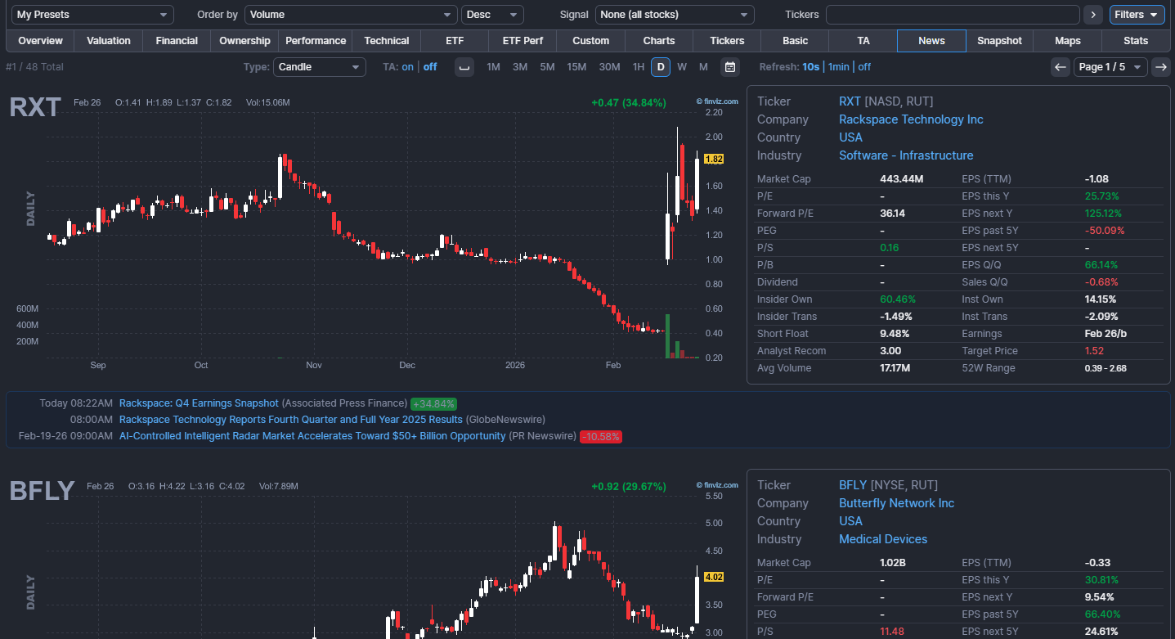This screenshot has height=639, width=1175.
Task: Click the USA country link for RXT
Action: pos(850,137)
